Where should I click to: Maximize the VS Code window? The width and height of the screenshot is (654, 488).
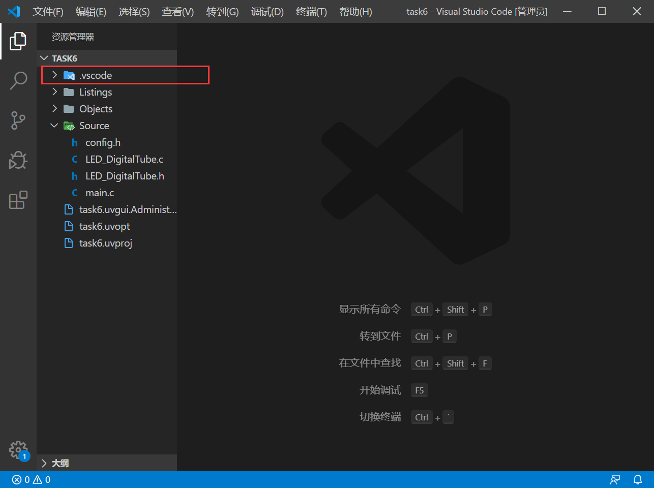[602, 11]
